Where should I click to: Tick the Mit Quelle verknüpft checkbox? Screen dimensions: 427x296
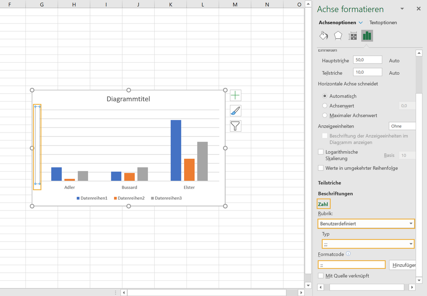click(x=321, y=276)
